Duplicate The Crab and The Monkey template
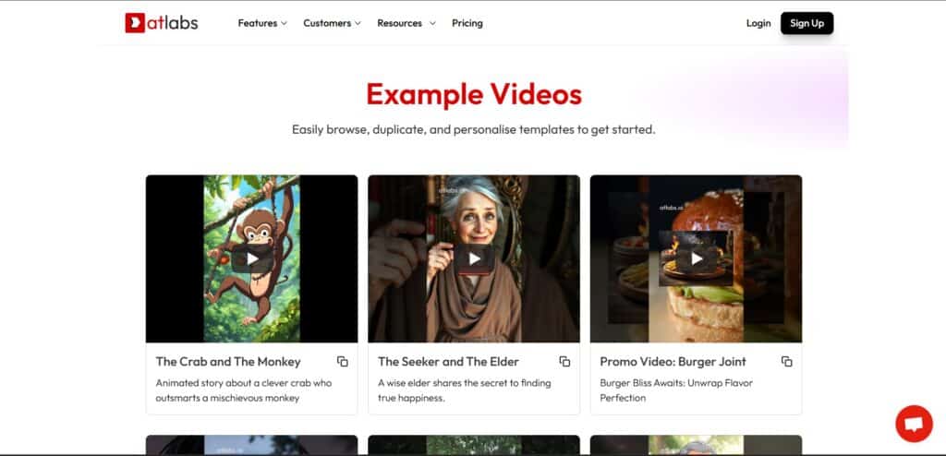Screen dimensions: 946x456 pos(342,361)
